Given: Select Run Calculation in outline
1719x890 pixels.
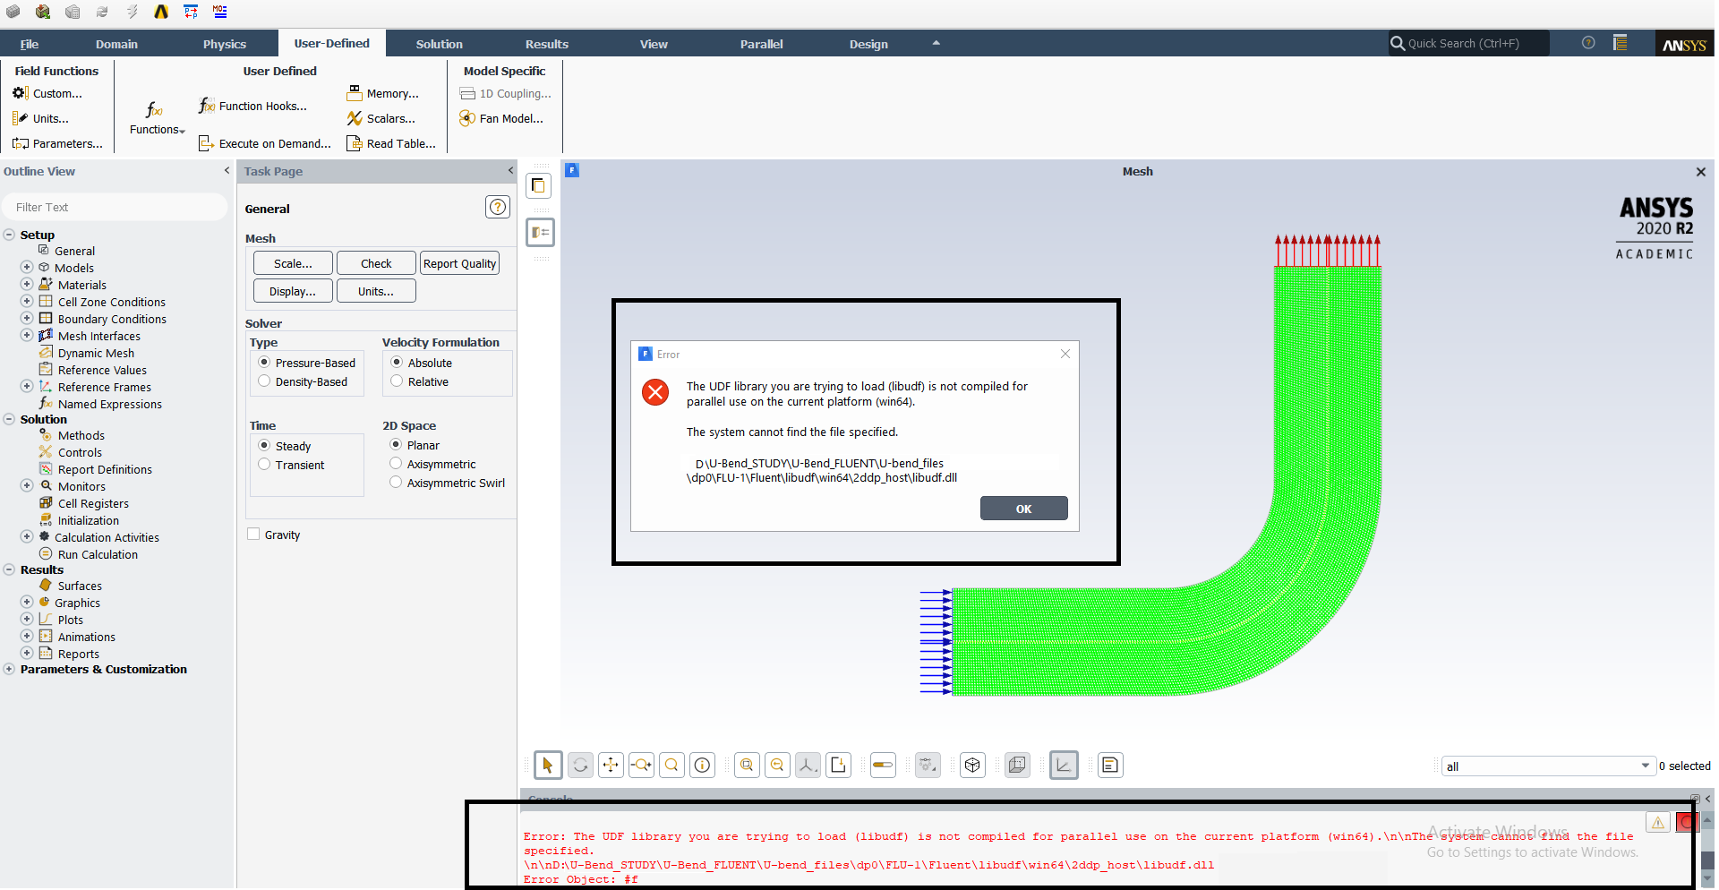Looking at the screenshot, I should (x=98, y=554).
